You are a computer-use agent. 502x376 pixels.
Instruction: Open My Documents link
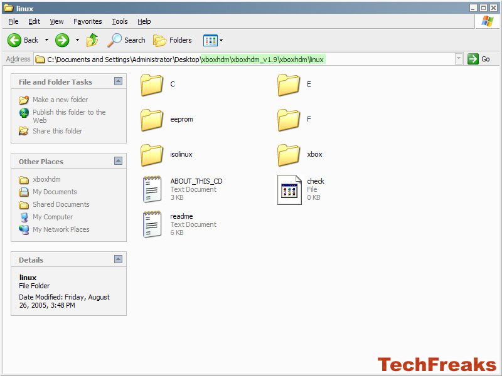(x=55, y=192)
